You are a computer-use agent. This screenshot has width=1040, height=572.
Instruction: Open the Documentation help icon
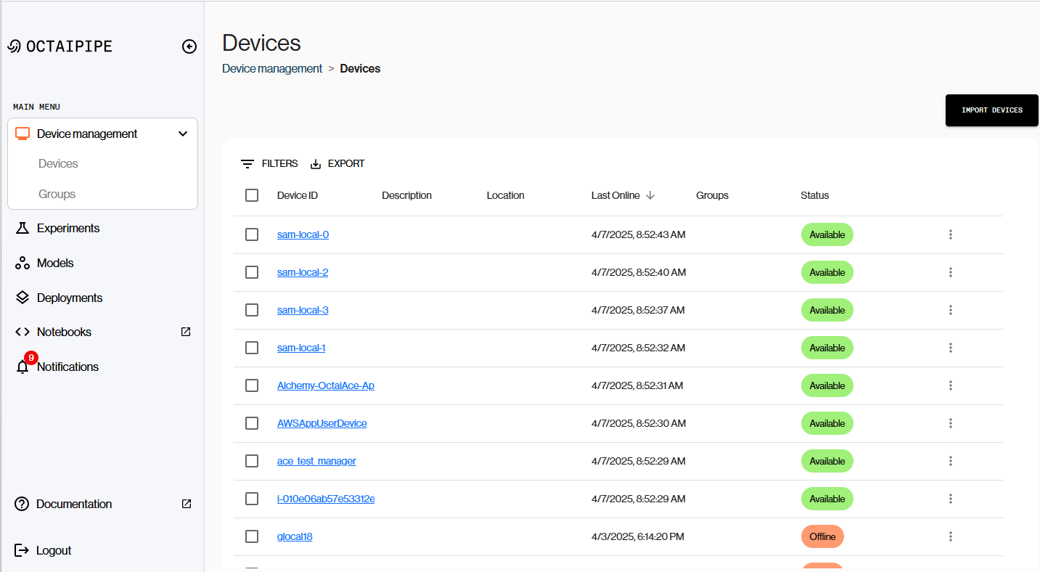pos(22,504)
